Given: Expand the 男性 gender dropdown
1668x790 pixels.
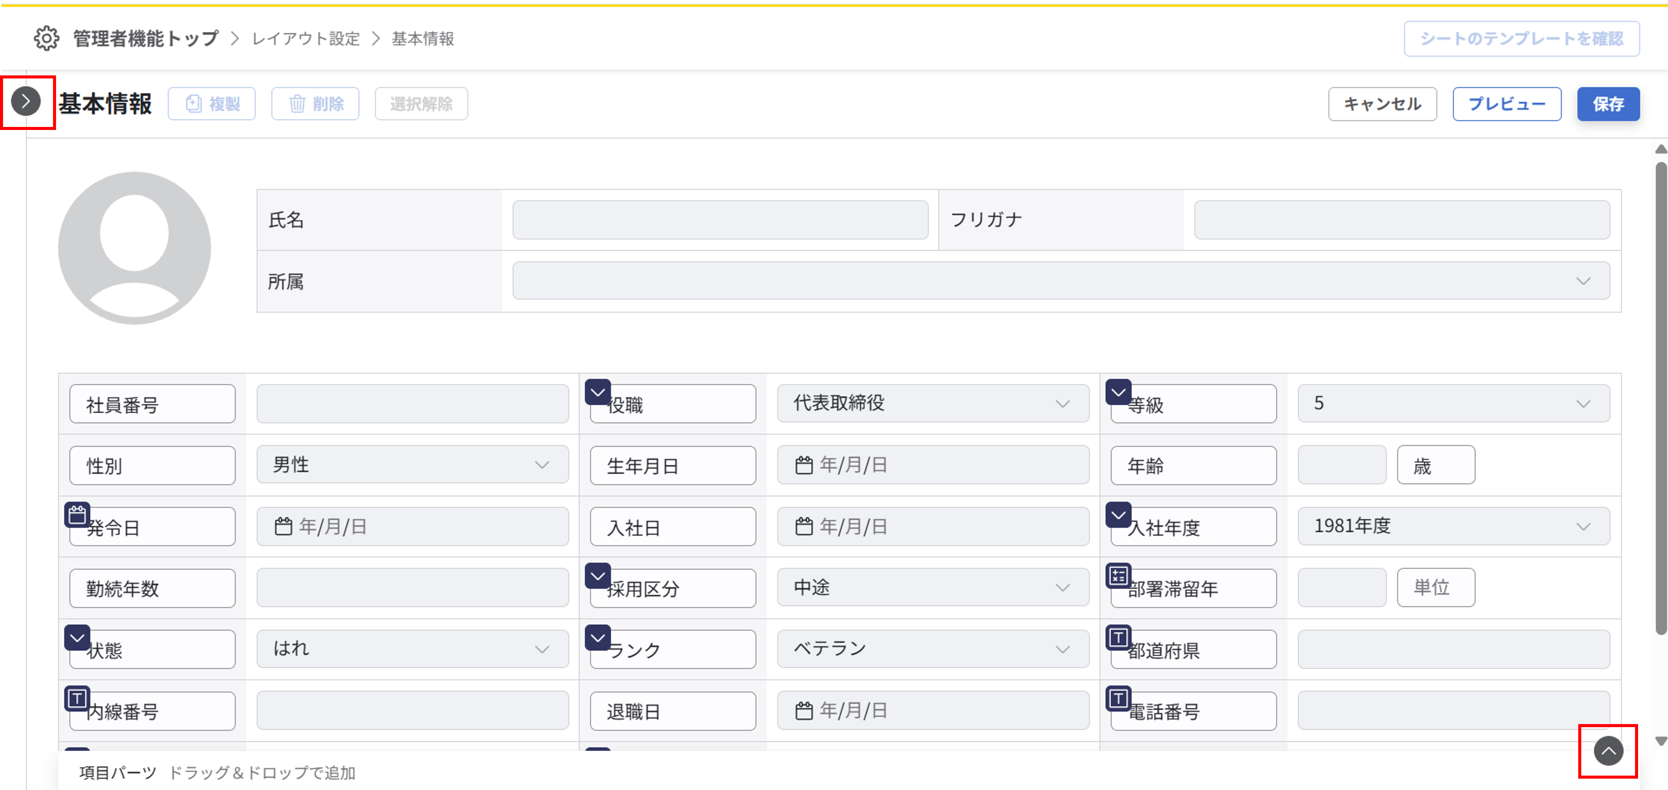Looking at the screenshot, I should (412, 465).
